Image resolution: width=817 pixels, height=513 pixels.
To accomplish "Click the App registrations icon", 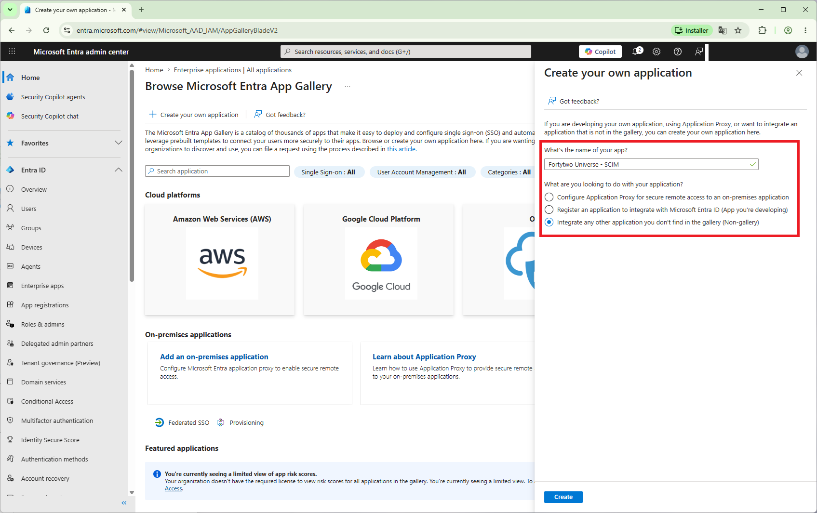I will (x=10, y=304).
